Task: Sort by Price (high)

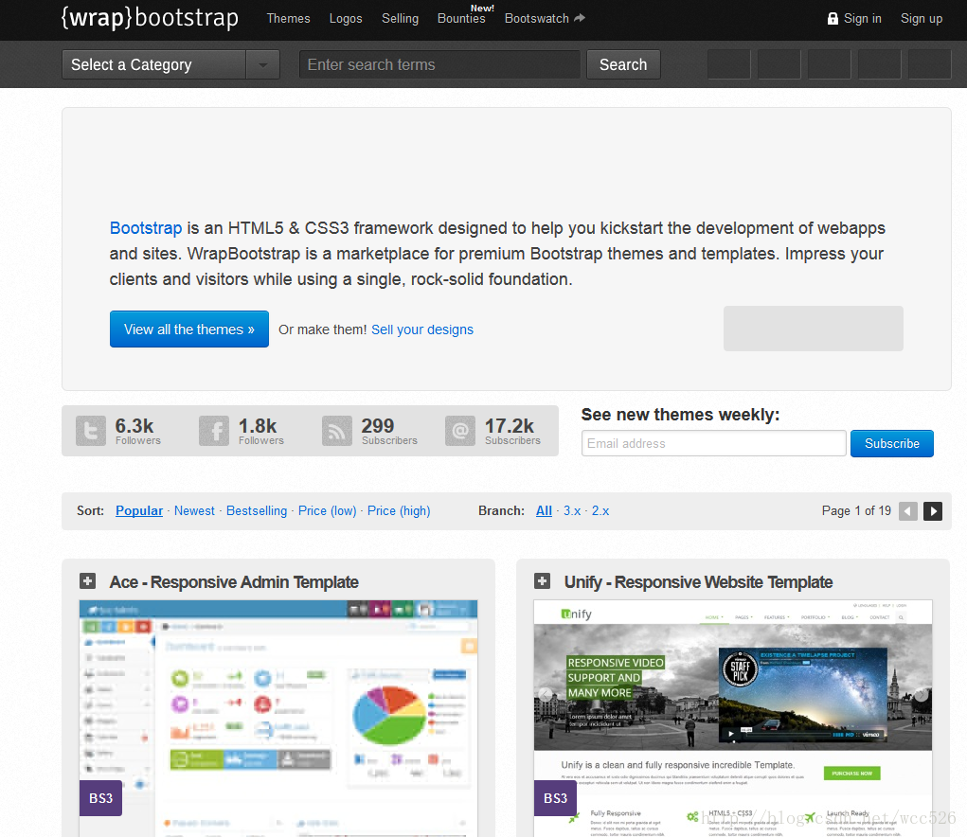Action: coord(399,511)
